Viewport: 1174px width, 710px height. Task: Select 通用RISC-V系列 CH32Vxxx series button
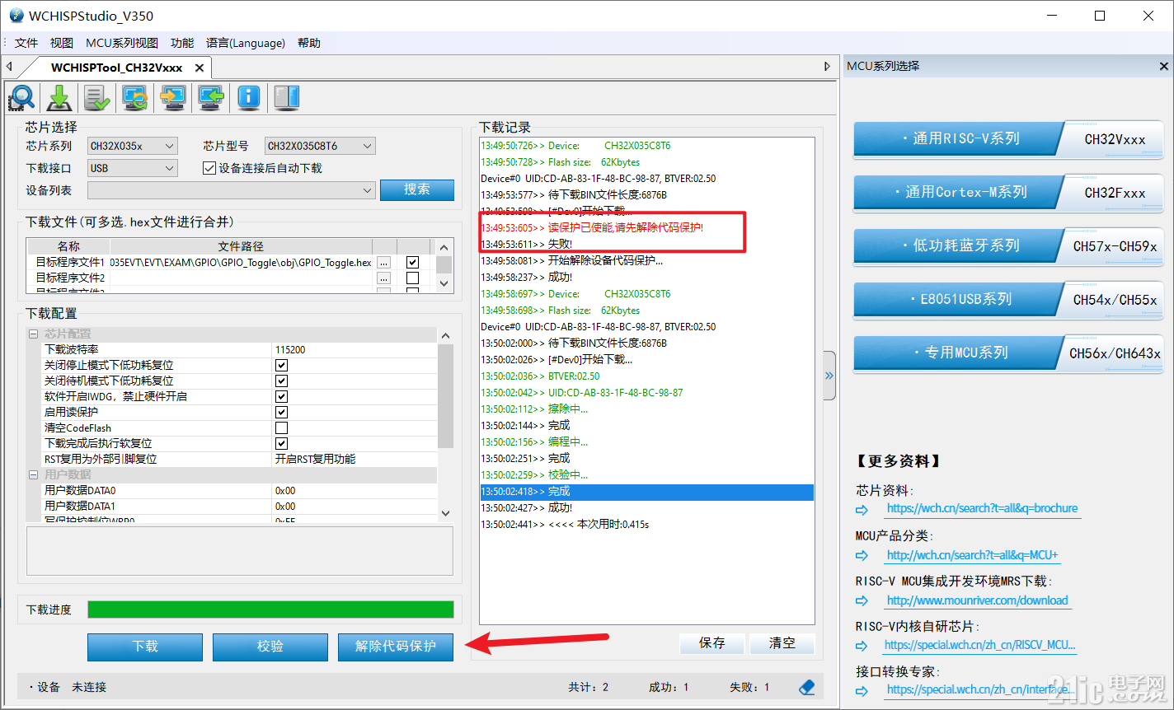[1008, 139]
